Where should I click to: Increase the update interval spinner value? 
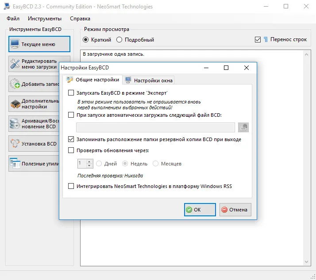(89, 161)
